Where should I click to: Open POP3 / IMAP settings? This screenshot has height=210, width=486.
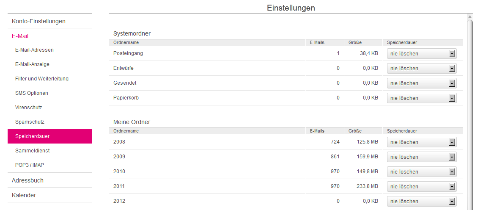(30, 165)
